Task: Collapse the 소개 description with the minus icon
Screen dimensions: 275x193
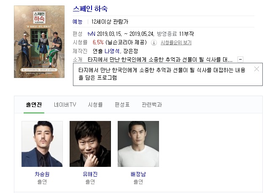Action: point(240,59)
